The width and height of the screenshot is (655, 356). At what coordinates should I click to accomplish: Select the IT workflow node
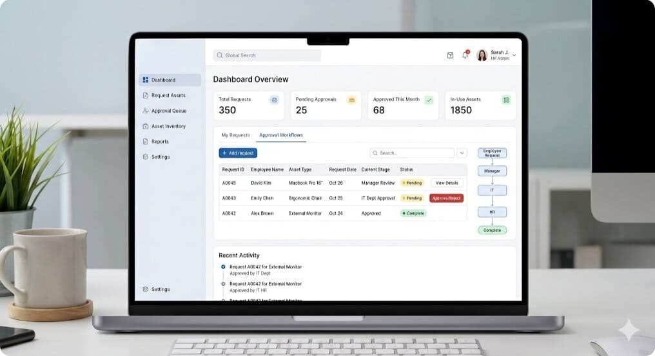point(492,191)
